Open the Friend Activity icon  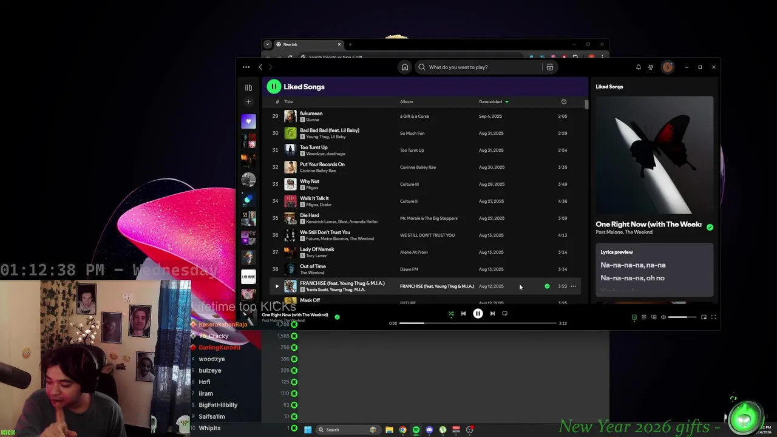(x=651, y=67)
